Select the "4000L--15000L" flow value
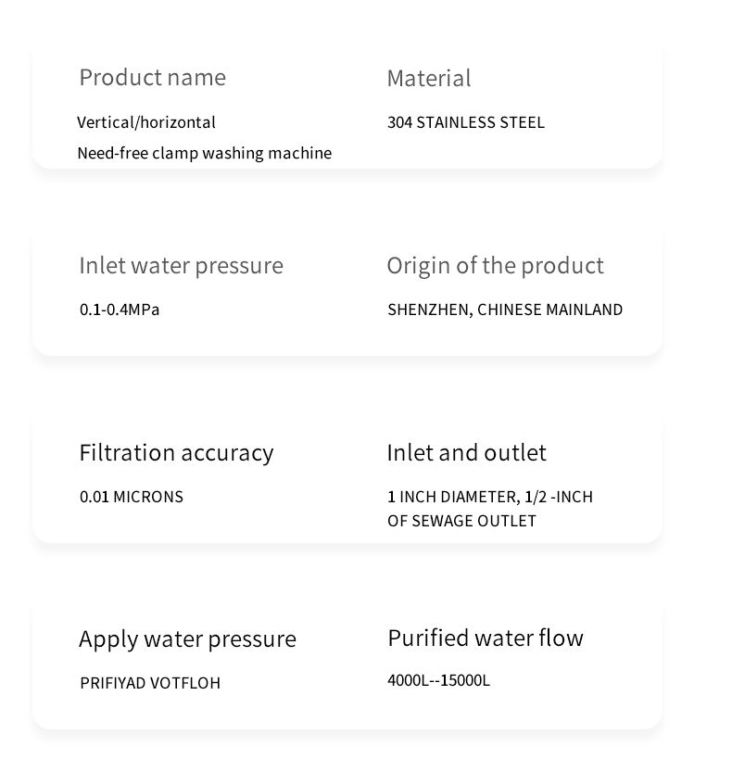 (438, 680)
